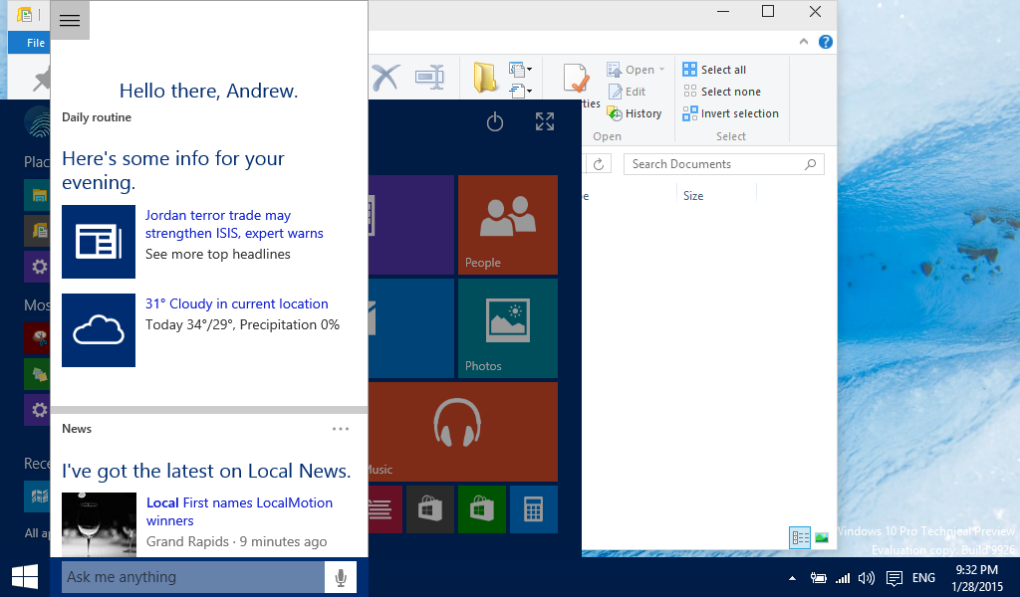
Task: Open Settings gear under Places in Start menu
Action: coord(37,267)
